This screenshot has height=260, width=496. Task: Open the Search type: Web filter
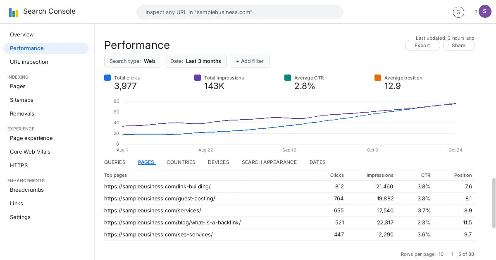coord(133,61)
